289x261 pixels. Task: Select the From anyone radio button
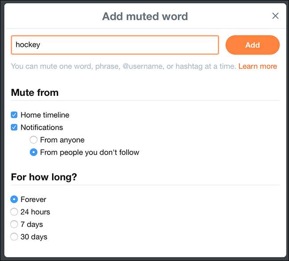pos(33,140)
